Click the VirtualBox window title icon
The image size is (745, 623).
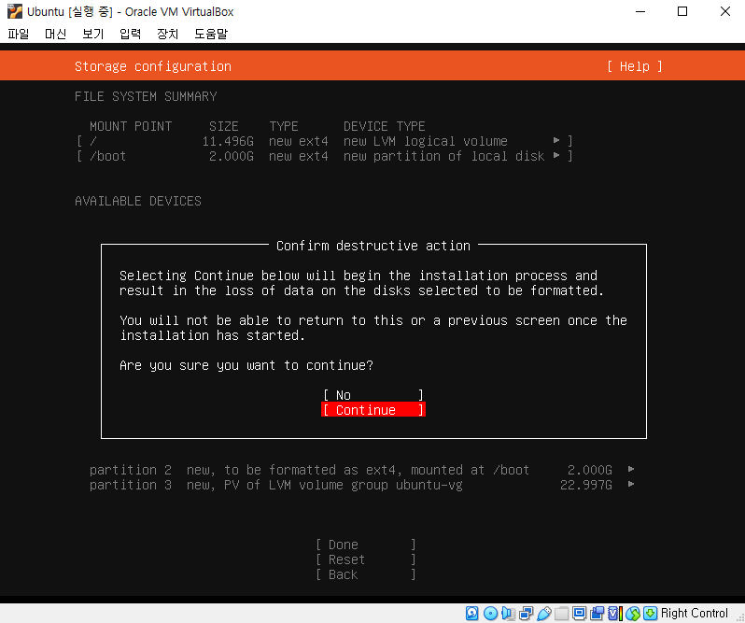click(15, 11)
